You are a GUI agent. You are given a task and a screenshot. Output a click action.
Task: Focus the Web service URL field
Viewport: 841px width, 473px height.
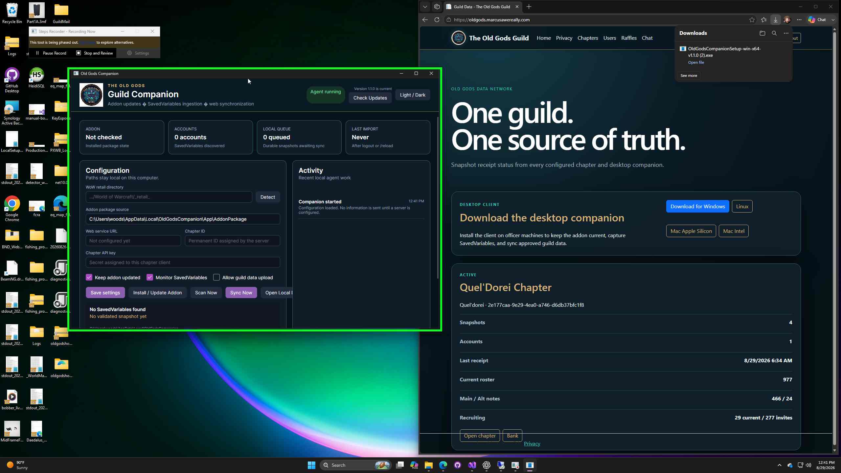point(133,241)
